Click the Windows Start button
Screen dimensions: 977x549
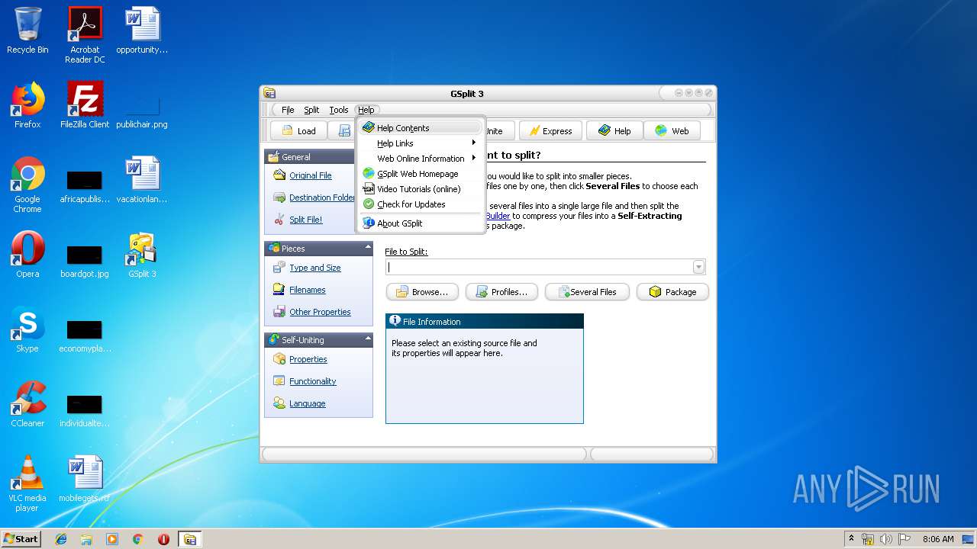click(21, 538)
